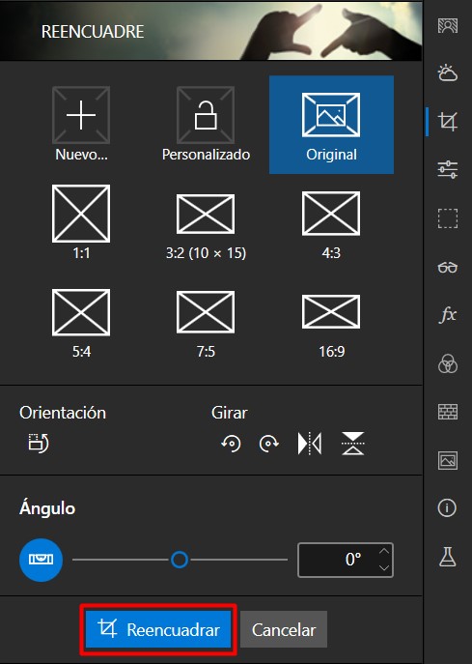Image resolution: width=472 pixels, height=664 pixels.
Task: Pick the 3:2 (10 × 15) ratio
Action: (x=206, y=226)
